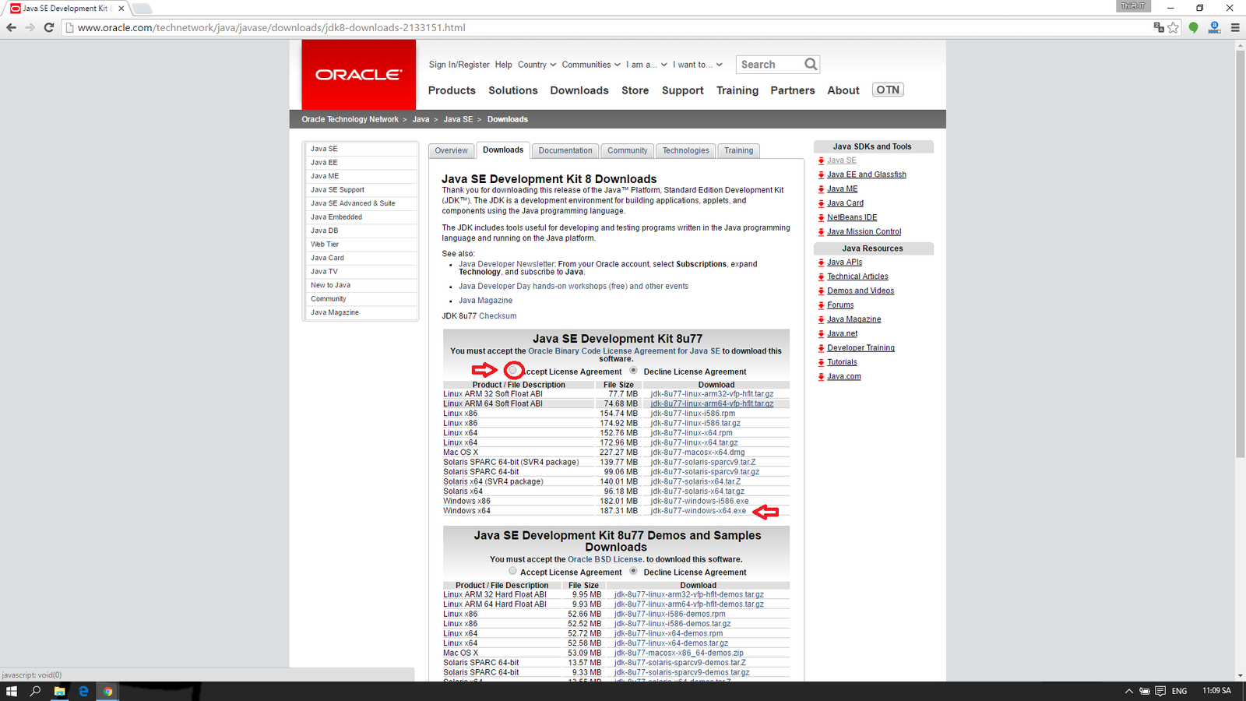This screenshot has height=701, width=1246.
Task: Download jdk-8u77-macosx-x64.dmg
Action: 698,453
